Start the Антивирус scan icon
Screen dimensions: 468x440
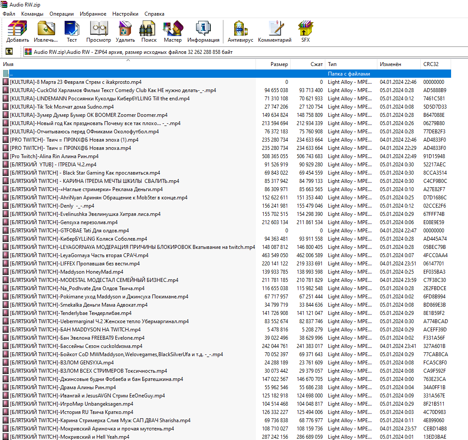240,31
